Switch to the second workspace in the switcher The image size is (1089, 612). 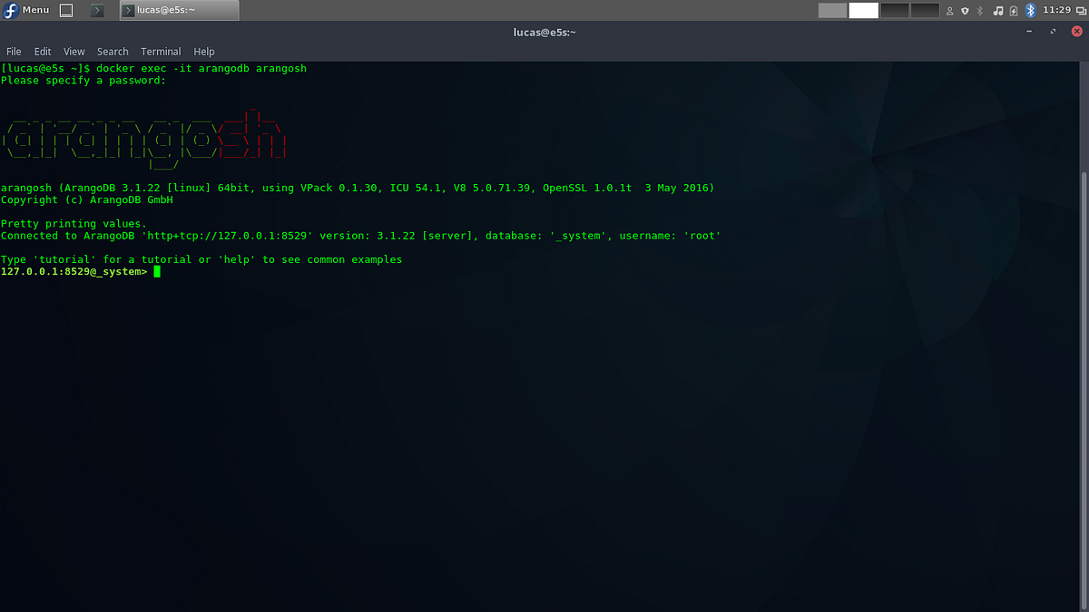click(863, 10)
